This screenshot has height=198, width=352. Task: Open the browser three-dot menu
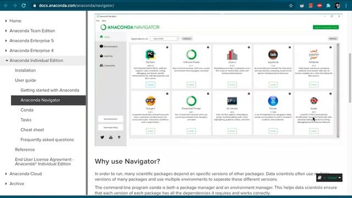[346, 5]
